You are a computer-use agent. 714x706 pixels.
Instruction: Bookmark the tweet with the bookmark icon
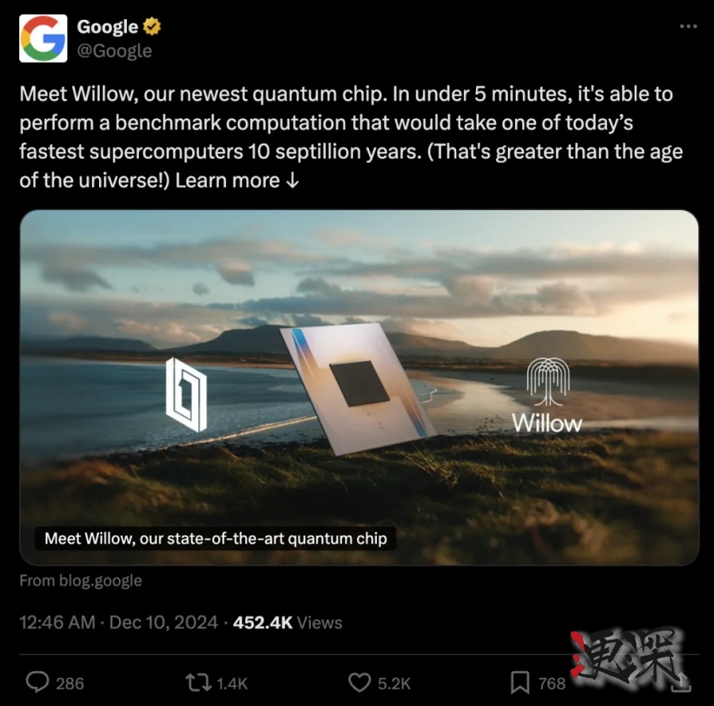[x=520, y=683]
